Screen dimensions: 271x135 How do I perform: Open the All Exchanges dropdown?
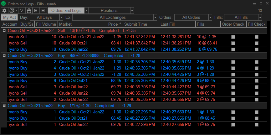tap(155, 18)
